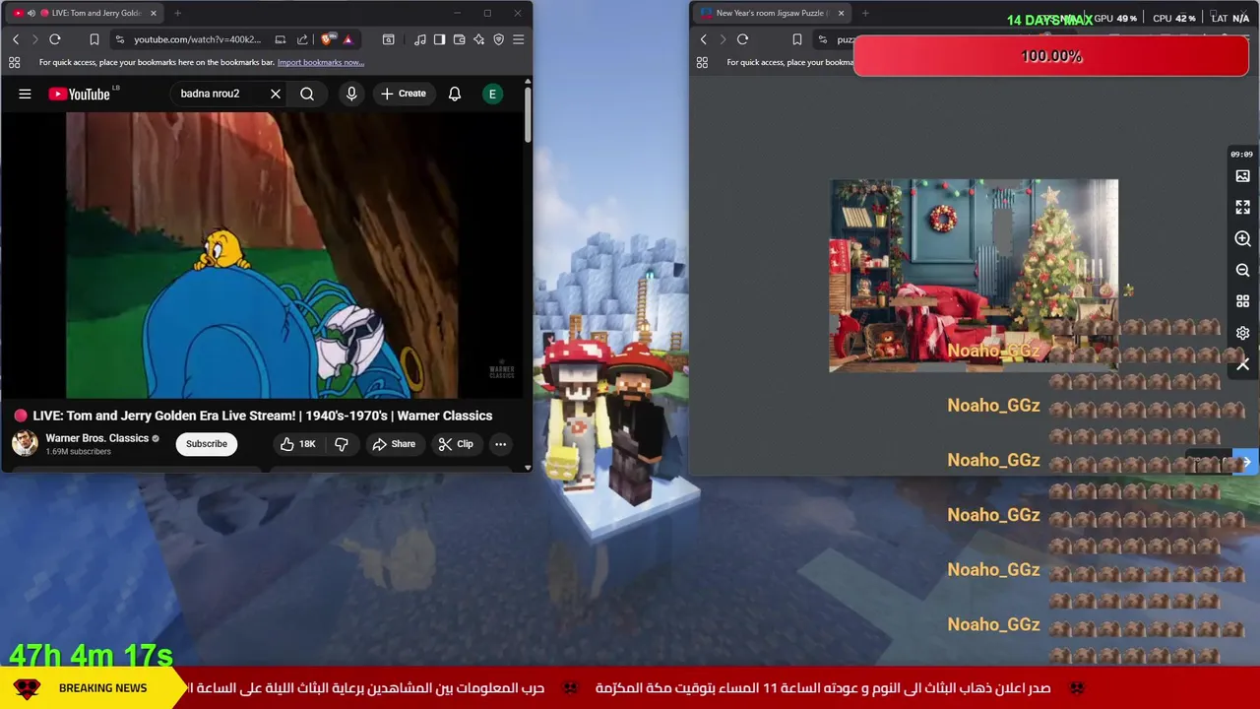Subscribe to Warner Bros. Classics
This screenshot has width=1260, height=709.
(207, 444)
